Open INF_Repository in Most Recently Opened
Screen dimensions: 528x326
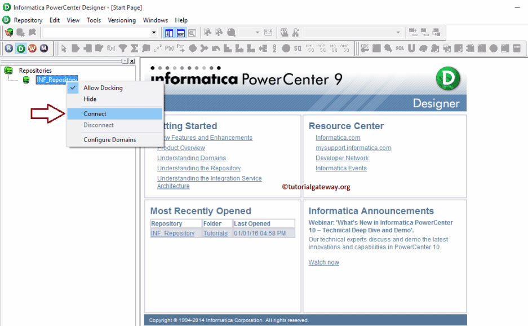(173, 234)
